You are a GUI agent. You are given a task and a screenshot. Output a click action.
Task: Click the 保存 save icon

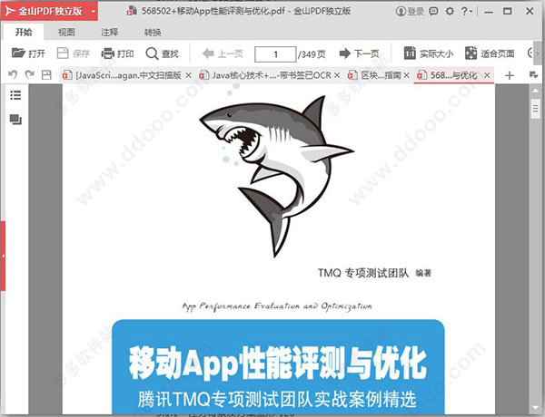coord(63,53)
